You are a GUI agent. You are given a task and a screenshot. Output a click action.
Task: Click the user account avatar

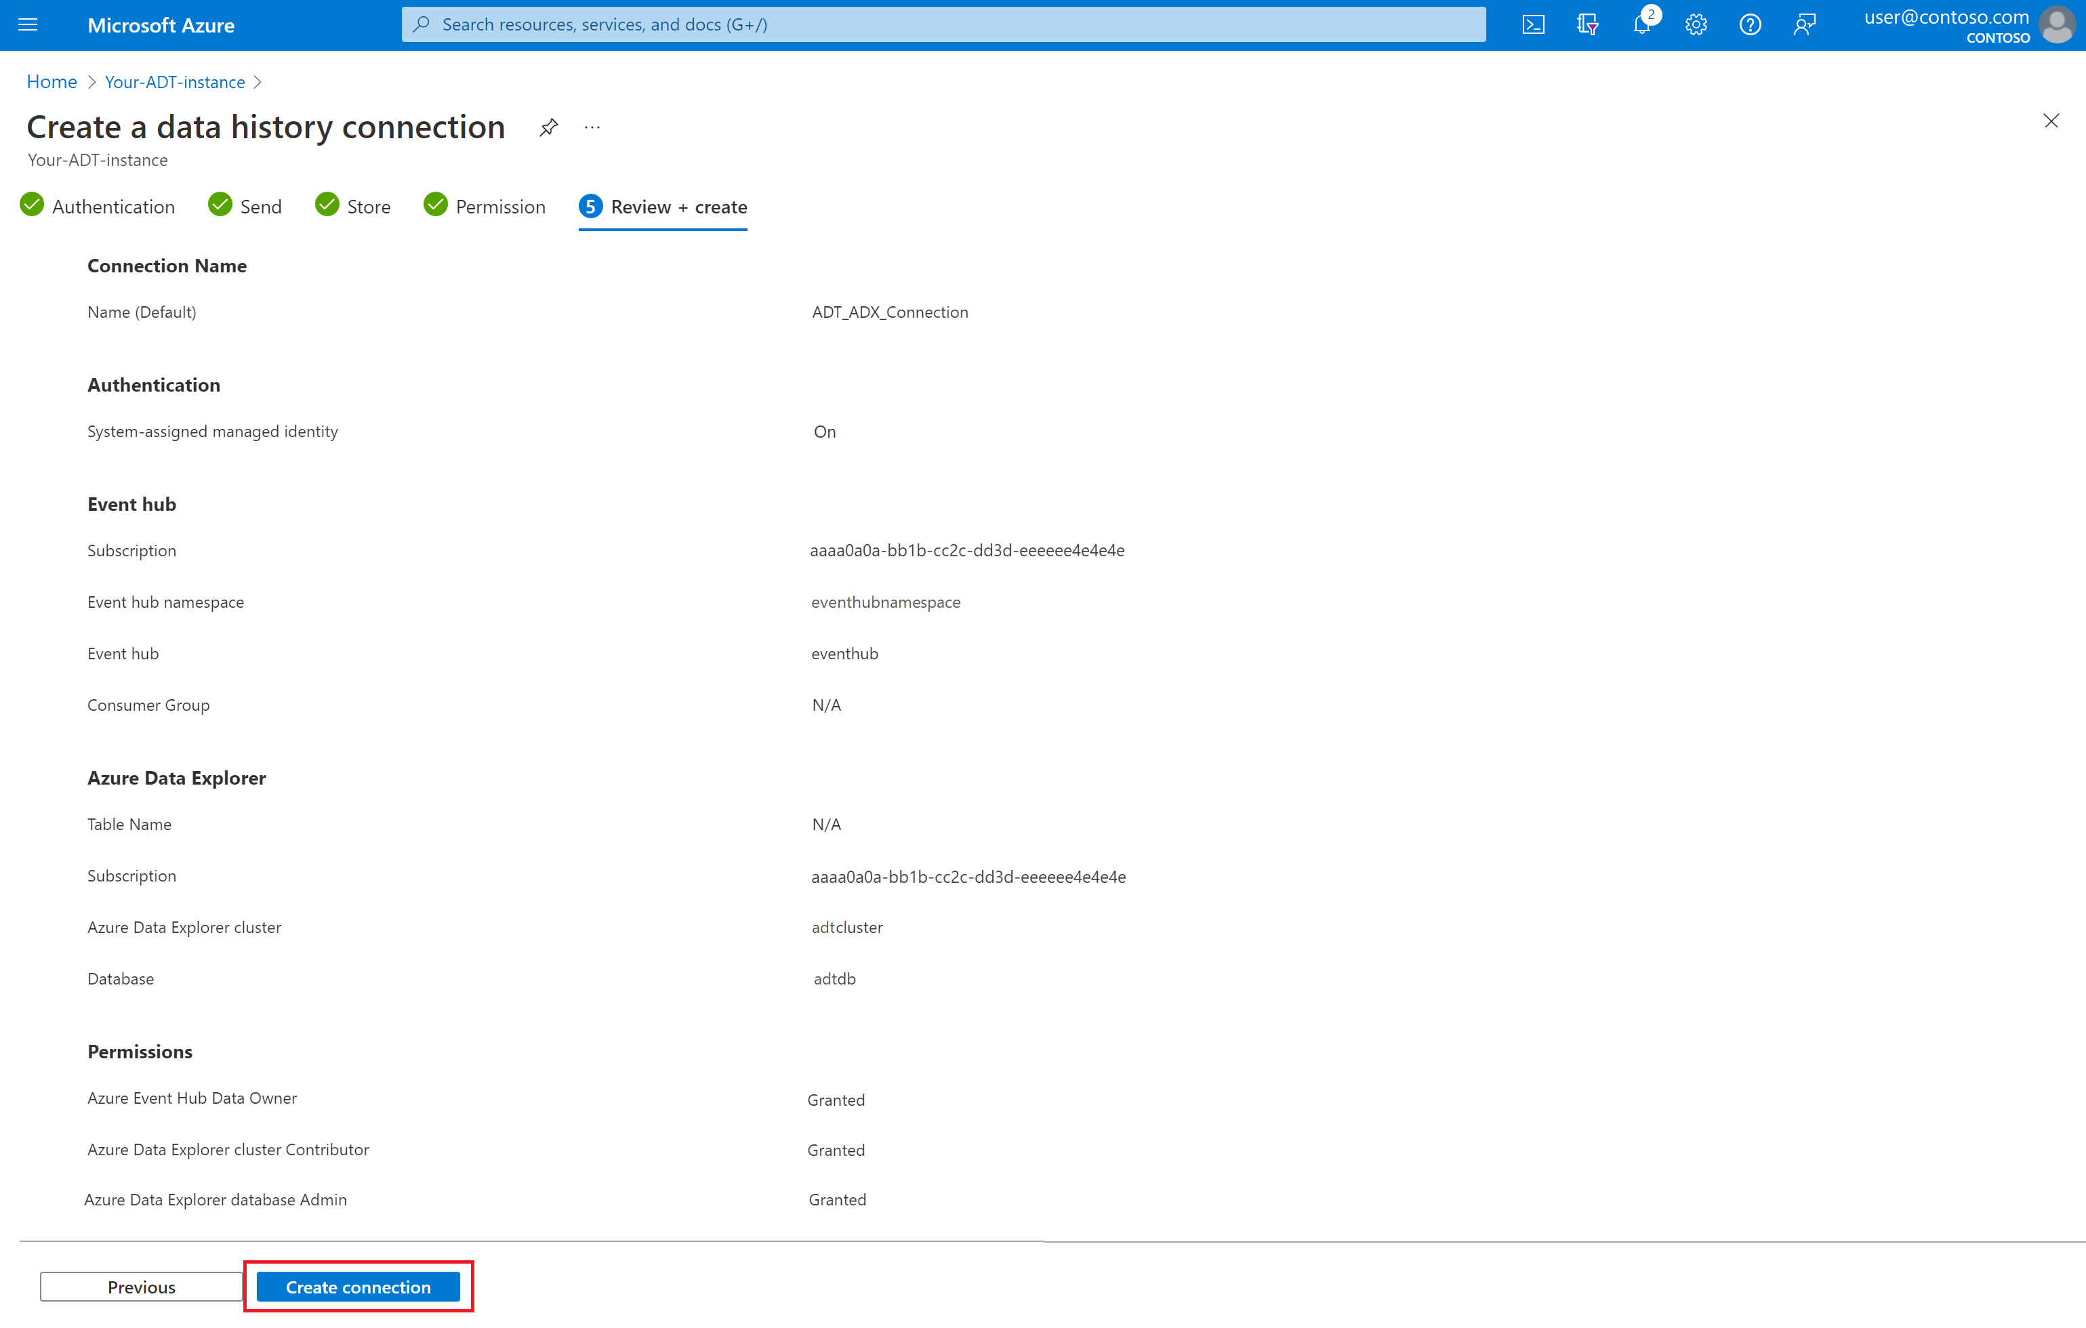(x=2058, y=25)
